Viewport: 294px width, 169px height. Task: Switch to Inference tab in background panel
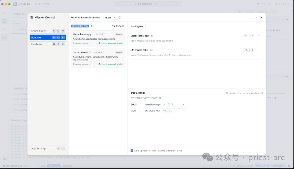(262, 12)
